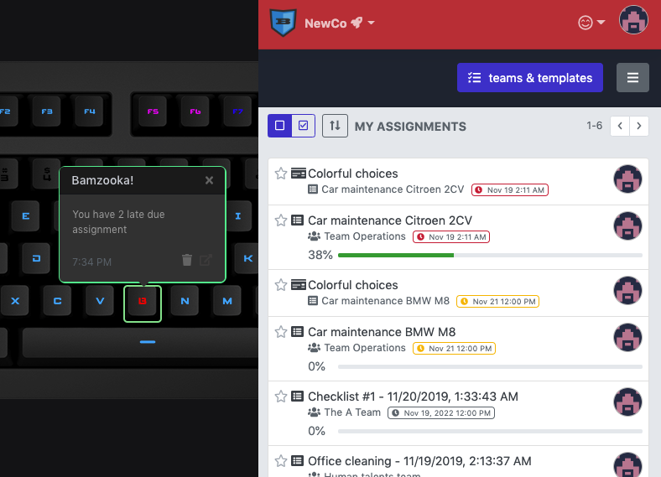Click the sort order arrows button
The height and width of the screenshot is (477, 661).
click(x=336, y=126)
